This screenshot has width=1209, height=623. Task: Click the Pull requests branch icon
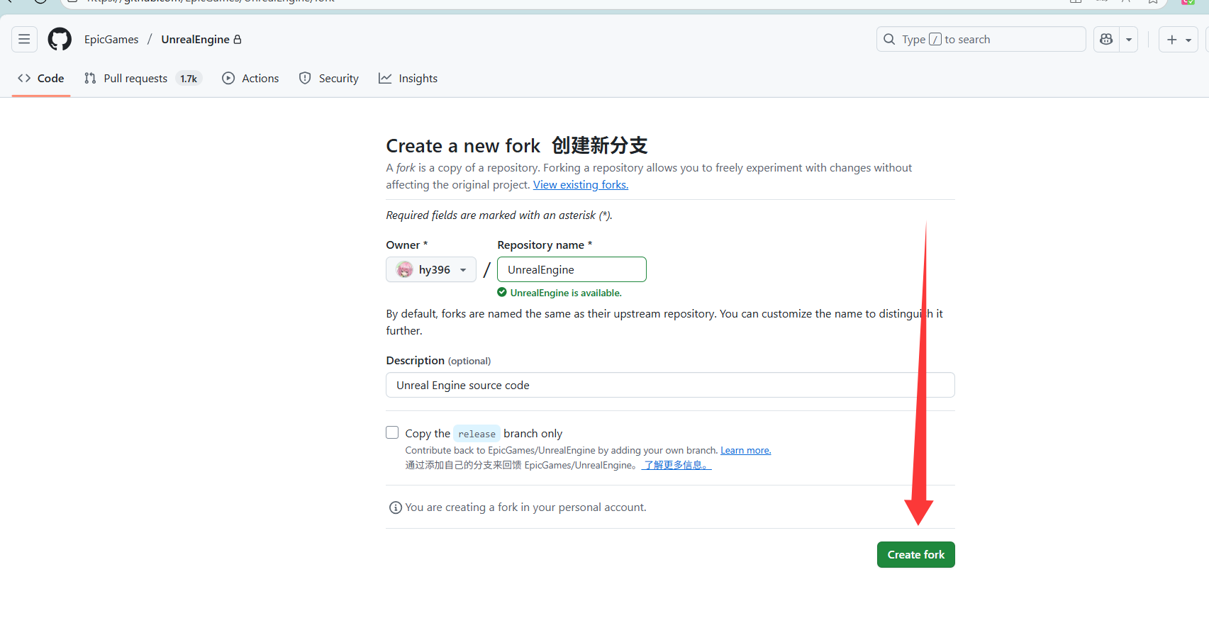pyautogui.click(x=90, y=79)
